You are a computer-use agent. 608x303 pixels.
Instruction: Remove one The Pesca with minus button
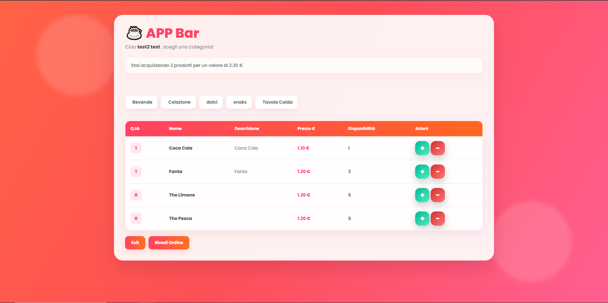point(438,218)
